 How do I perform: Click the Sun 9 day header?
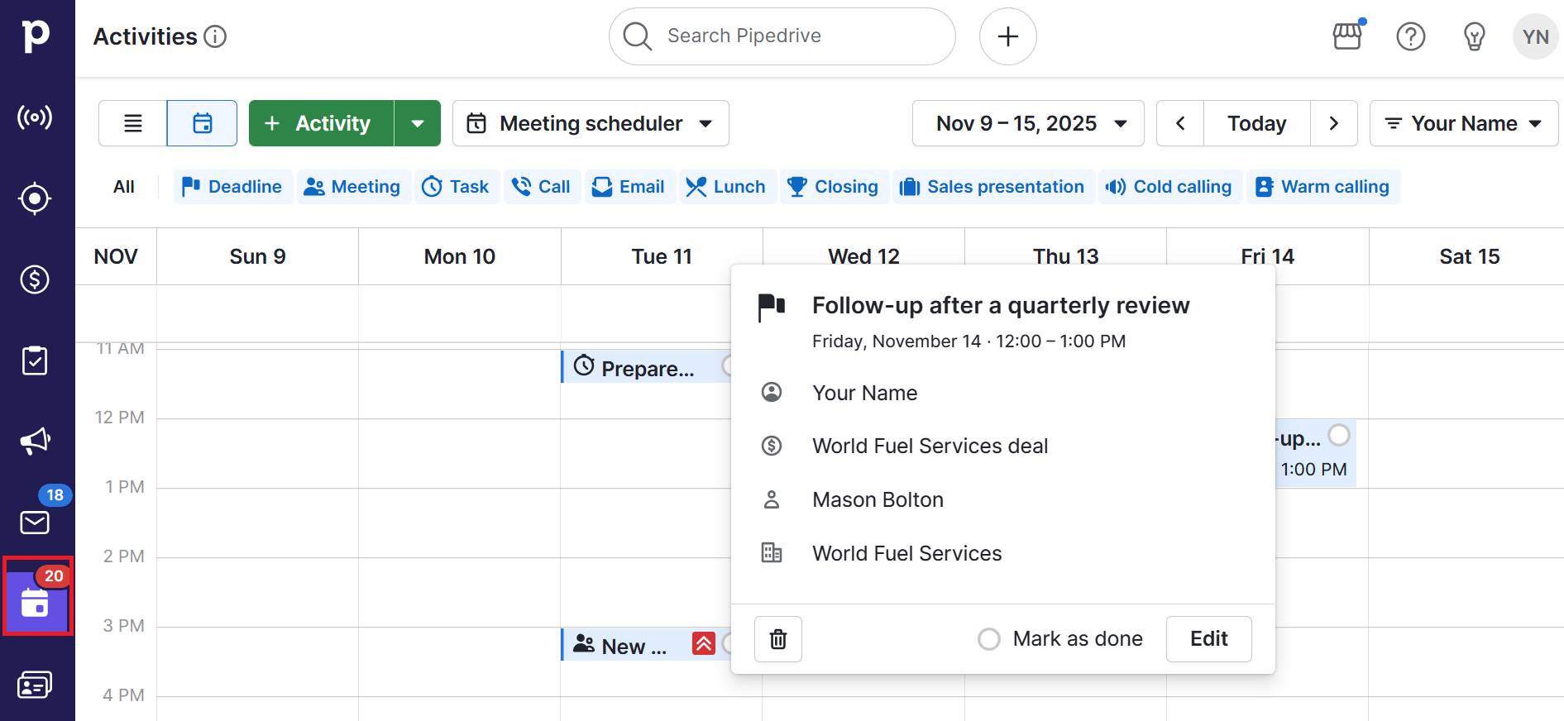(258, 257)
